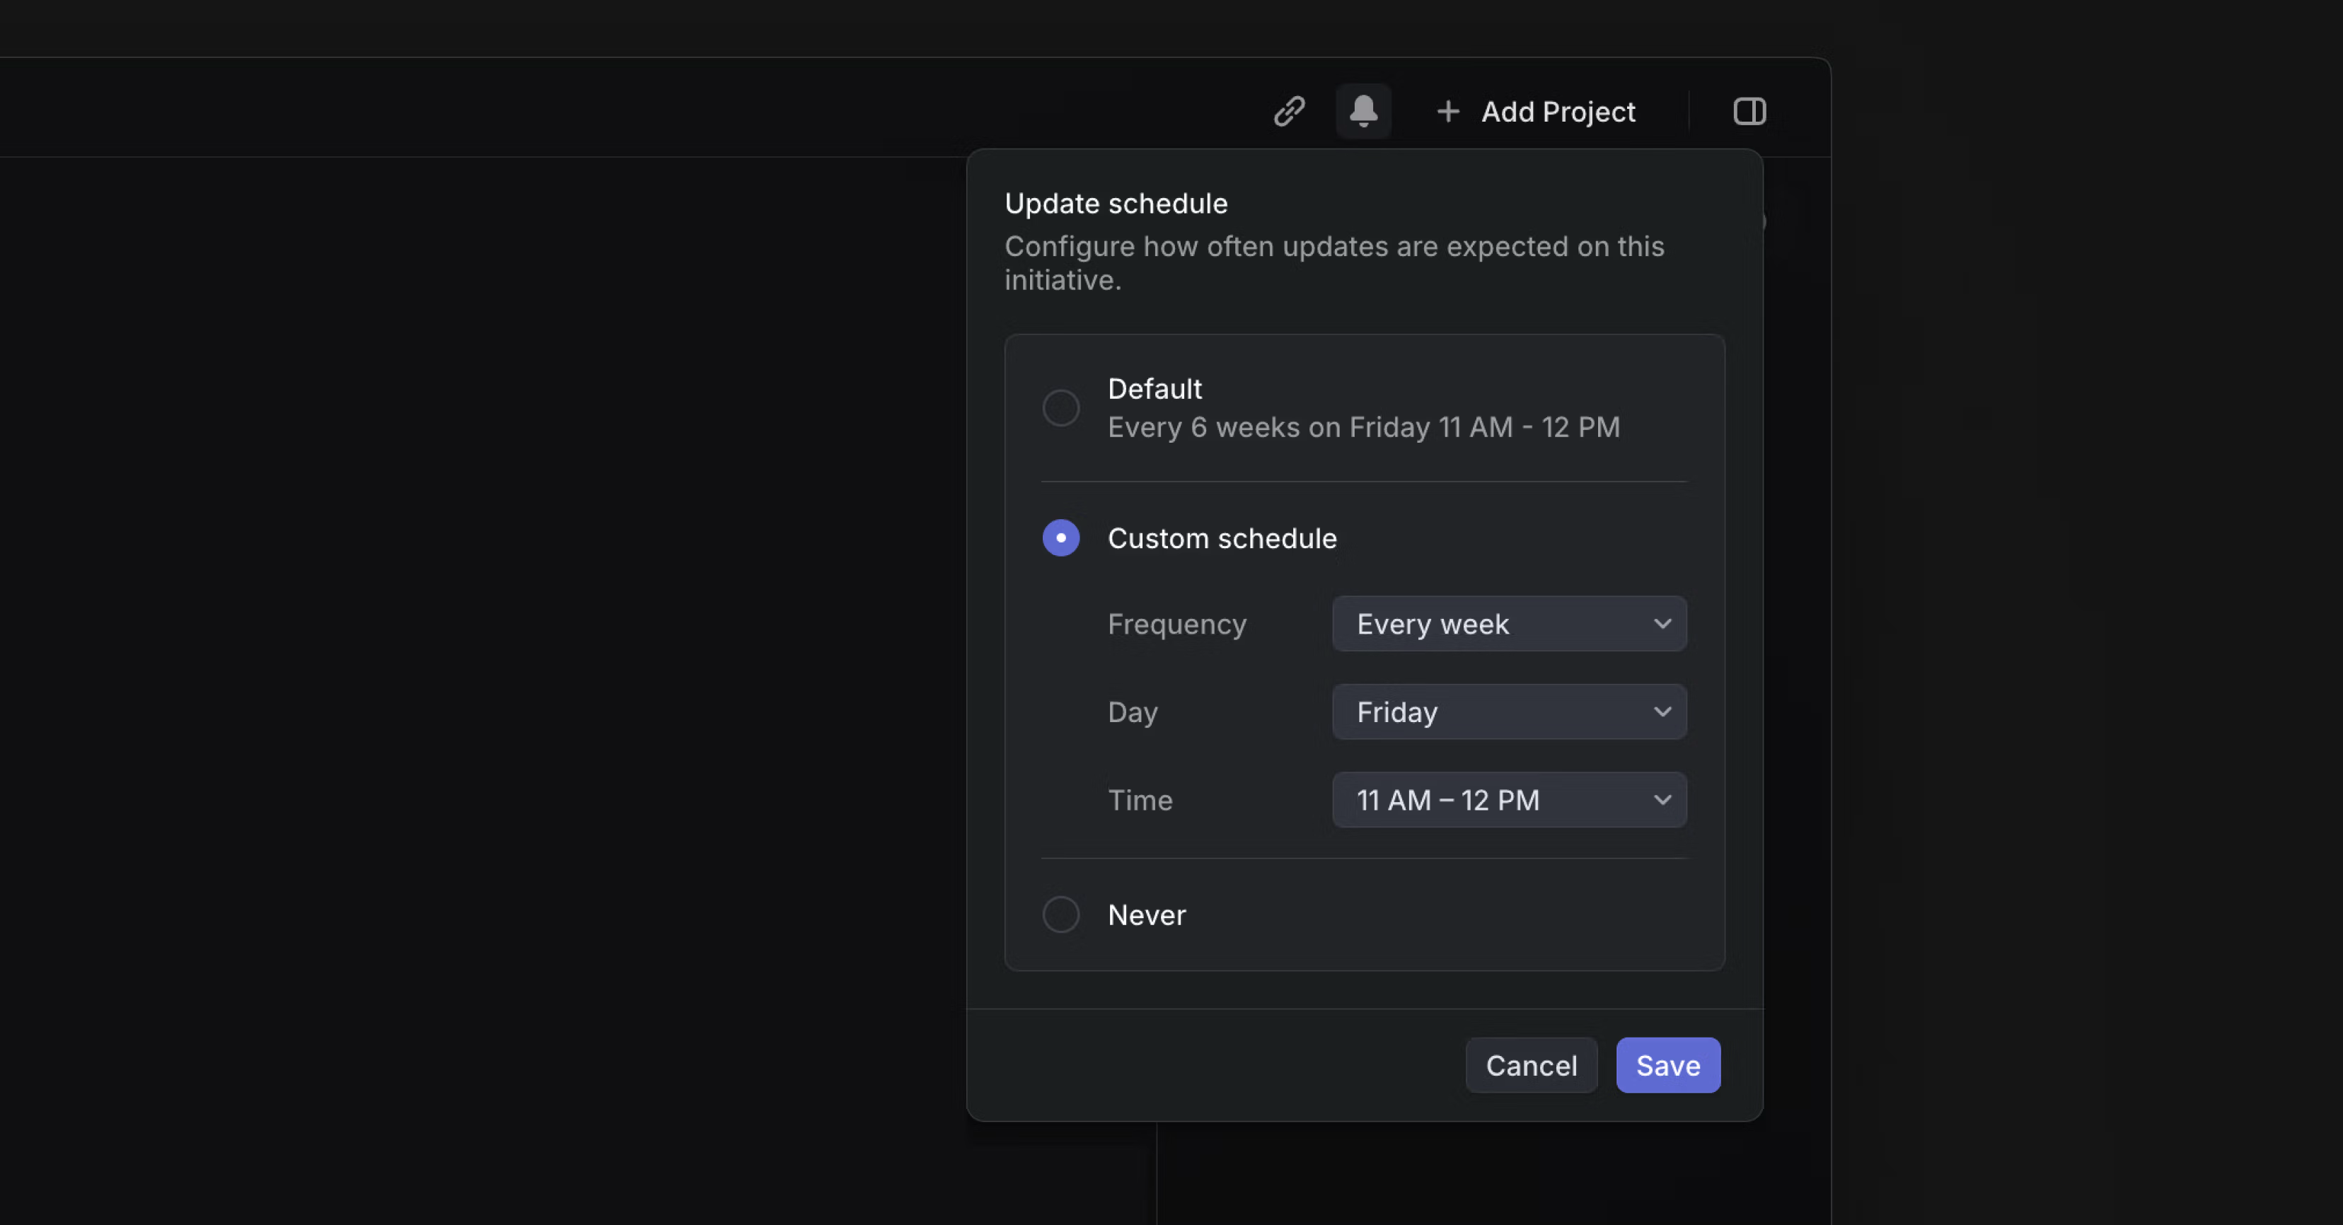Image resolution: width=2343 pixels, height=1225 pixels.
Task: Copy the initiative link using the chain icon
Action: pos(1288,111)
